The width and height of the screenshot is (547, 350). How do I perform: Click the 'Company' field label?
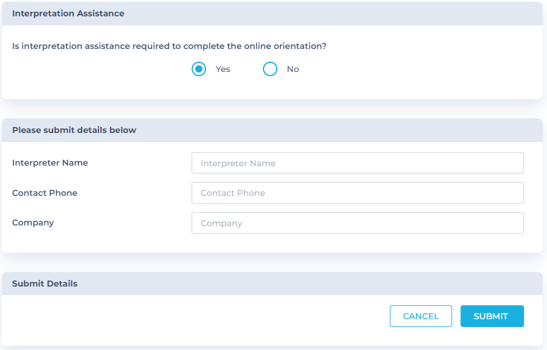(33, 222)
